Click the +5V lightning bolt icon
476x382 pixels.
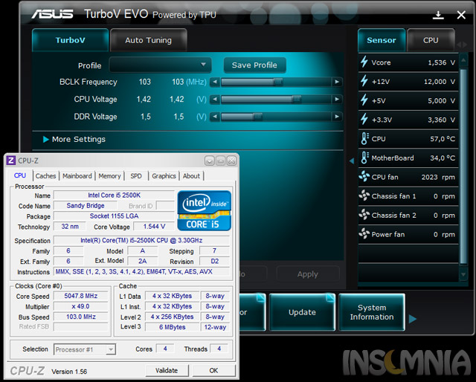pyautogui.click(x=364, y=100)
